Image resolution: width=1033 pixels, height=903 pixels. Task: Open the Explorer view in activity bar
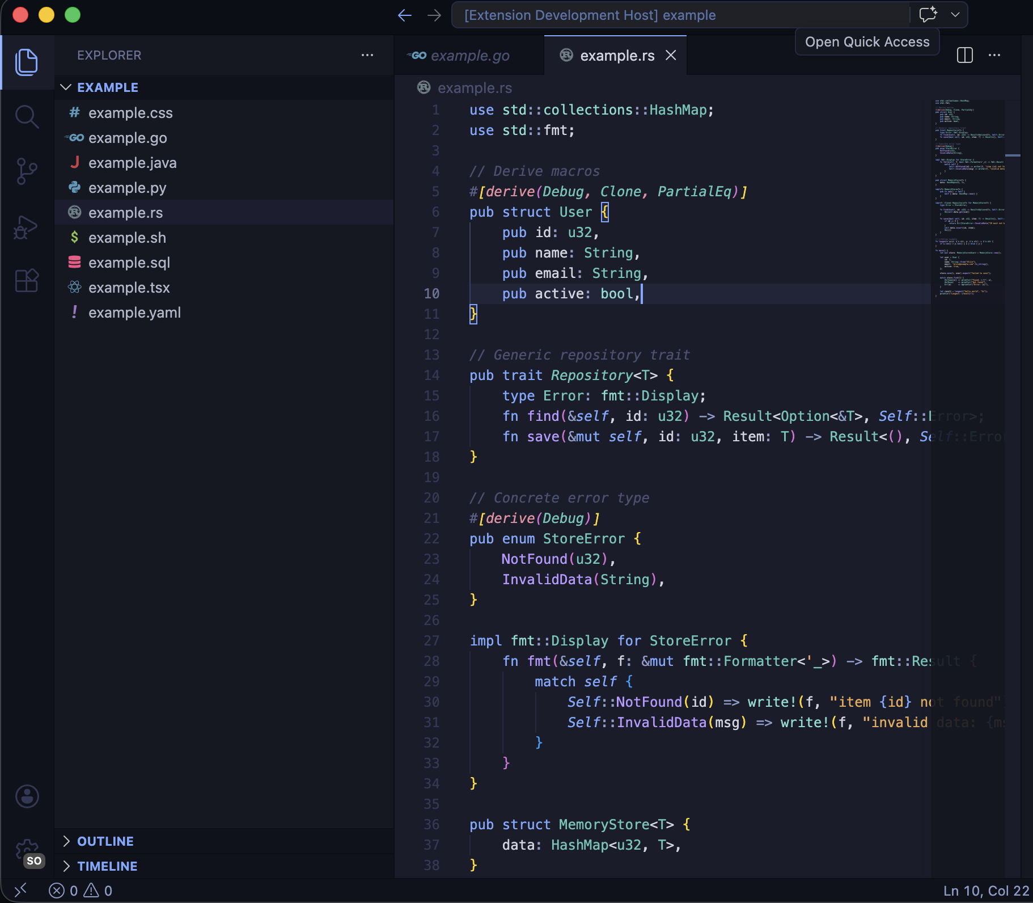tap(27, 62)
